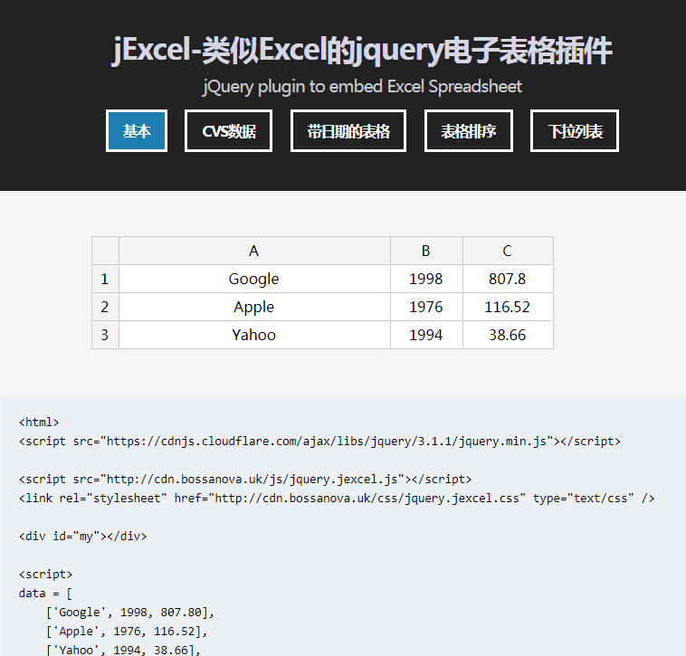Click the 1998 cell
This screenshot has height=656, width=686.
[x=426, y=279]
